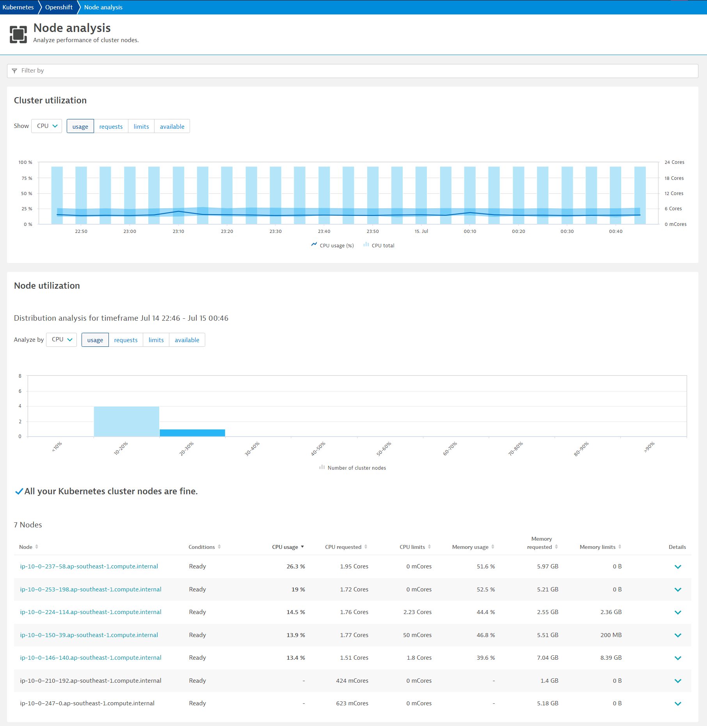This screenshot has height=726, width=707.
Task: Sort by Node column arrows
Action: [37, 547]
